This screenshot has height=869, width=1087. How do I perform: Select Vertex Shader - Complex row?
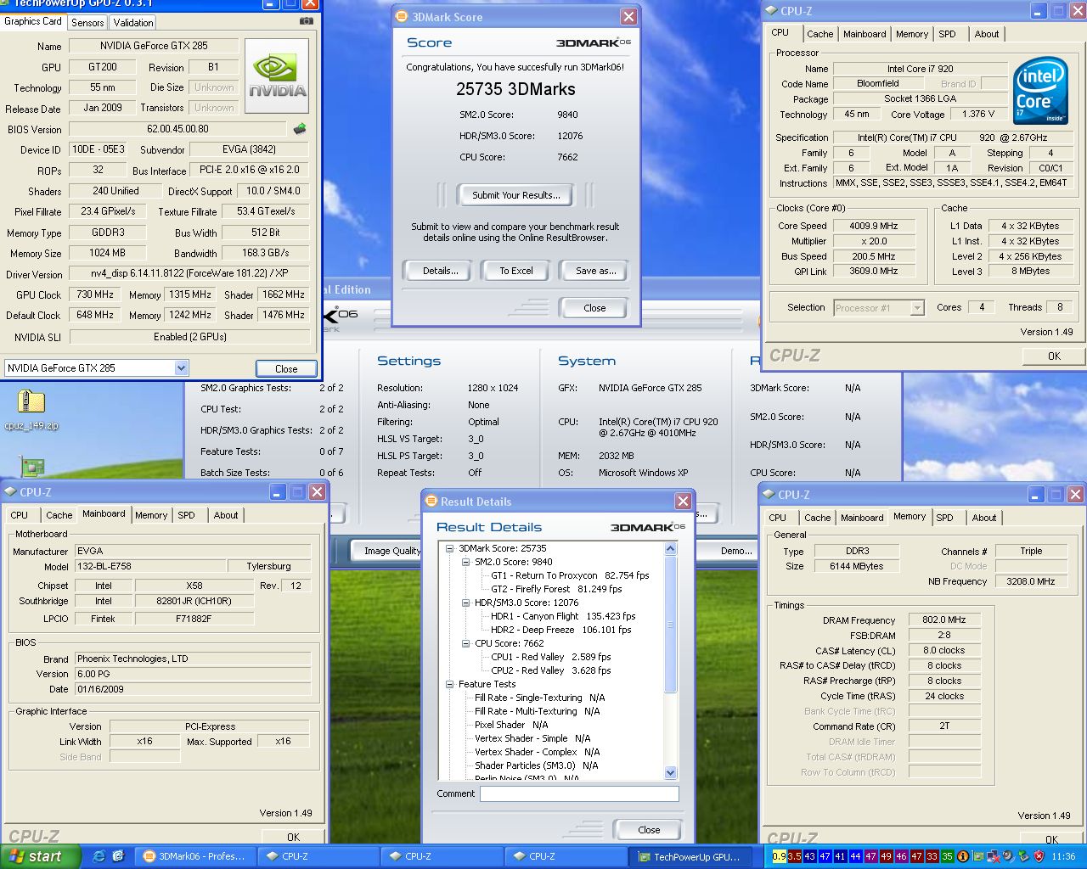click(x=537, y=752)
